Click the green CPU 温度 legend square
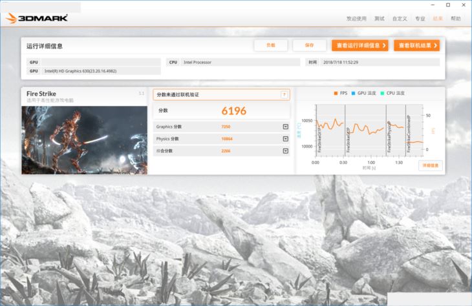Viewport: 472px width, 306px height. [382, 93]
